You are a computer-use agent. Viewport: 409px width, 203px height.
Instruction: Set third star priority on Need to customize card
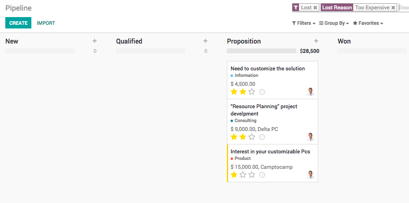pos(252,92)
